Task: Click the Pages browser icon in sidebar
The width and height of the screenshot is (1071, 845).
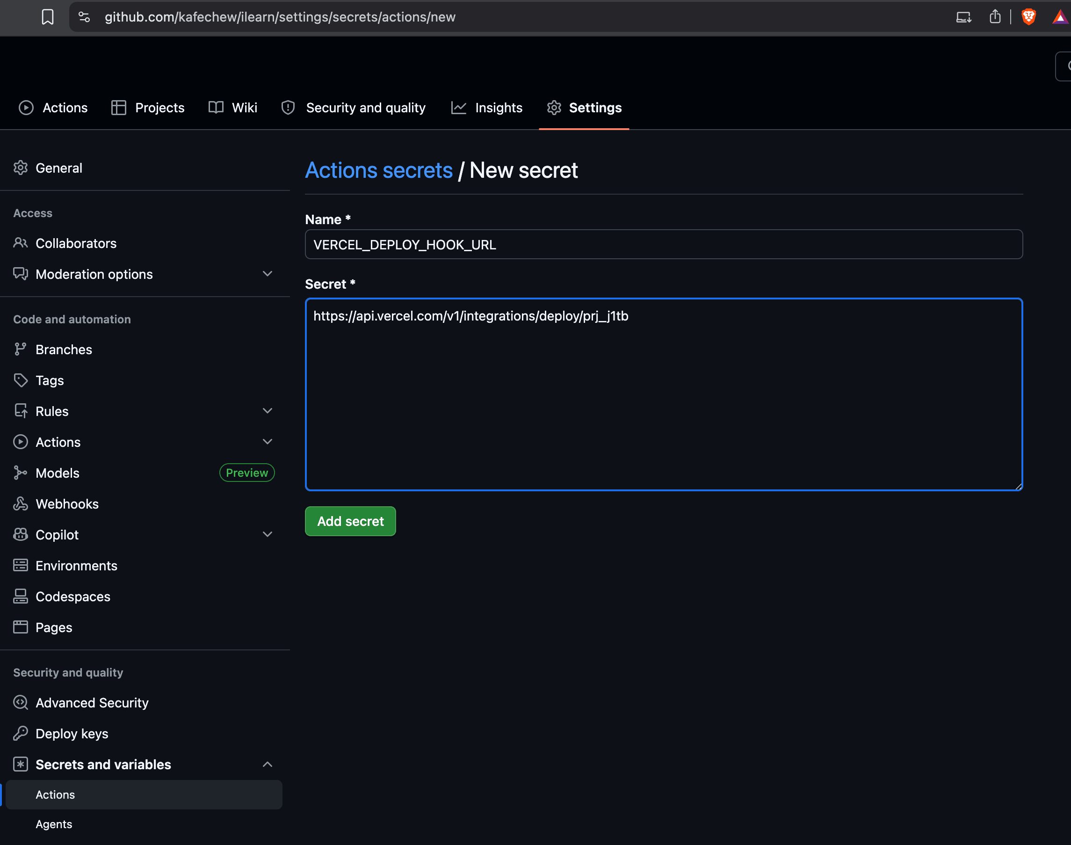Action: [x=20, y=627]
